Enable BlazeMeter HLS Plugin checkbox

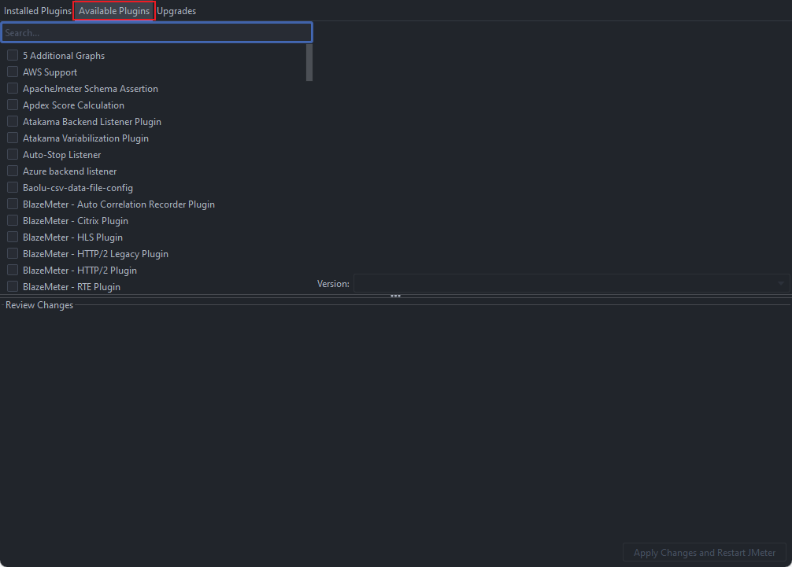[x=13, y=237]
